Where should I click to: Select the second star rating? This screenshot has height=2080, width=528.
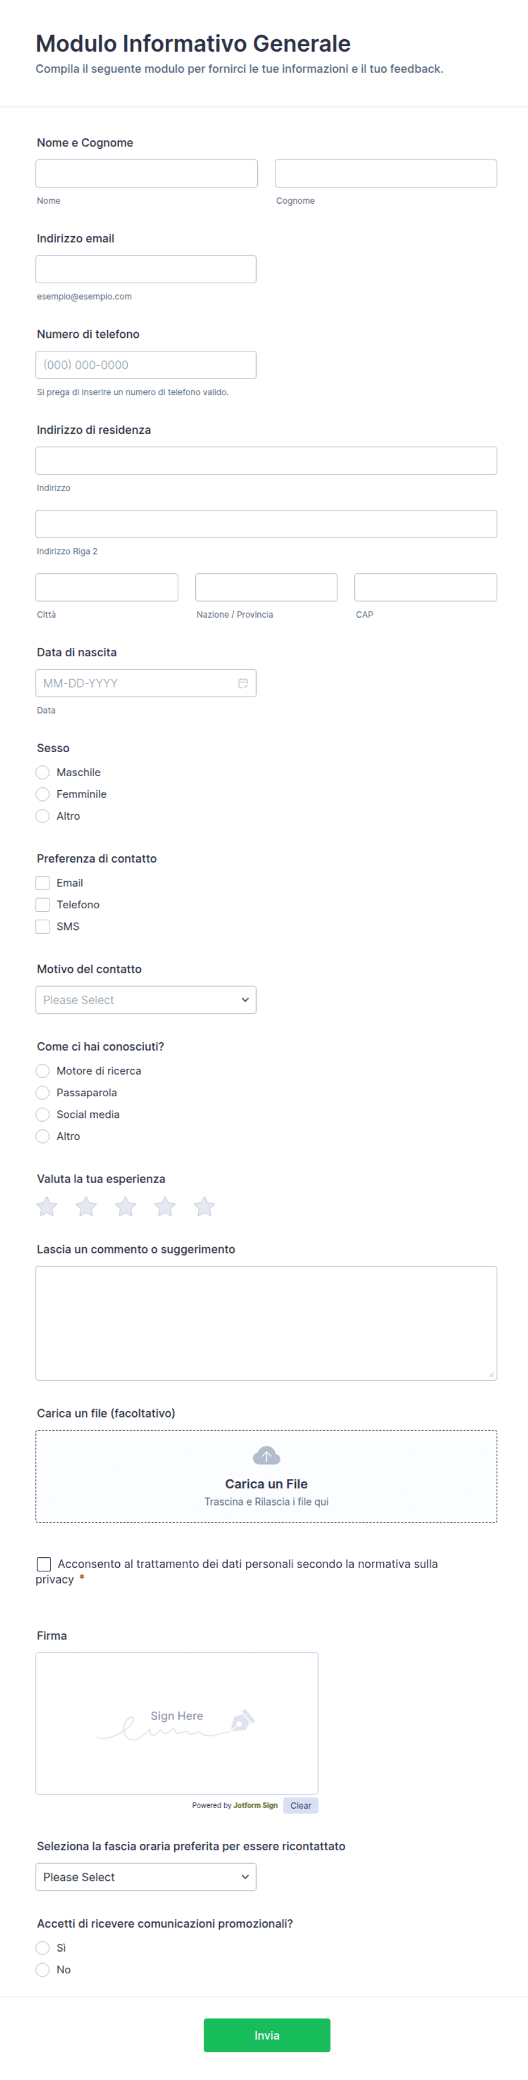(x=86, y=1206)
